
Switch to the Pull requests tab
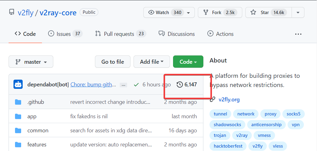(x=120, y=34)
